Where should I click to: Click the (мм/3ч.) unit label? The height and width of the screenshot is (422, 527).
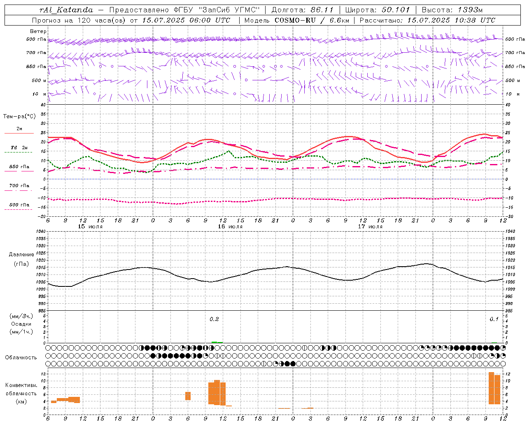click(21, 316)
